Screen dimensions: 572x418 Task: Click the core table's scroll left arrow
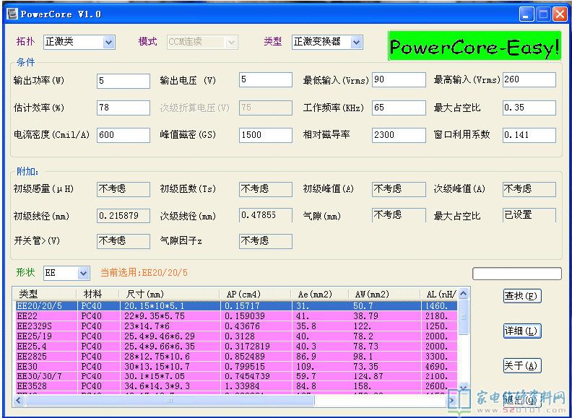[x=19, y=401]
